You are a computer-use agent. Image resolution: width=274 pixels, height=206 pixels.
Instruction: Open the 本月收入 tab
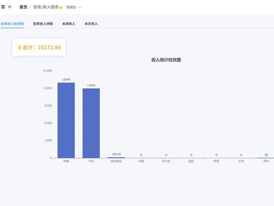click(x=91, y=24)
